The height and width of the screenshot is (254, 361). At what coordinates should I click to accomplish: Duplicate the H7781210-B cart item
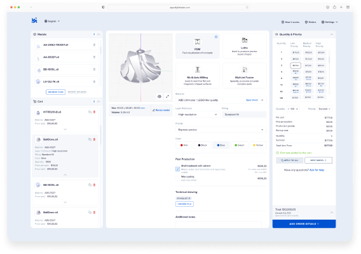pyautogui.click(x=90, y=112)
